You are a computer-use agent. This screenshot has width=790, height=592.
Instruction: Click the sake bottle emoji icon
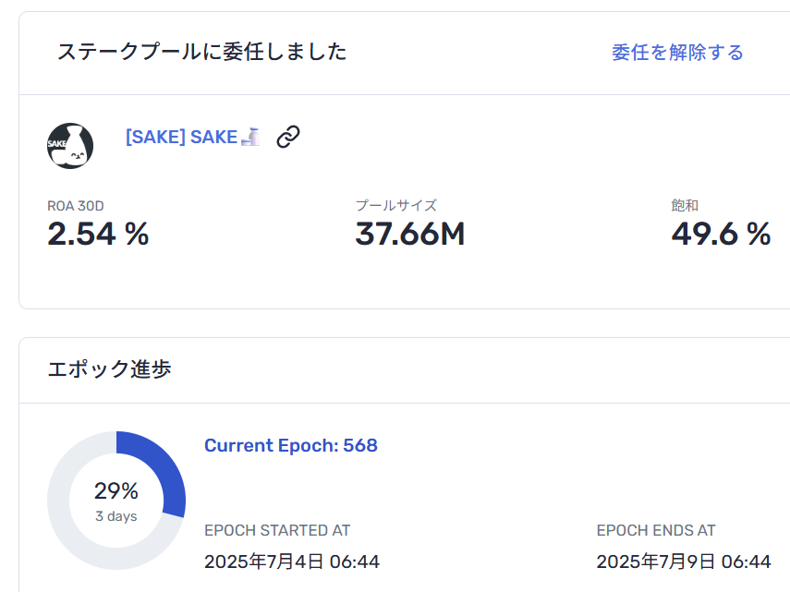[x=250, y=137]
